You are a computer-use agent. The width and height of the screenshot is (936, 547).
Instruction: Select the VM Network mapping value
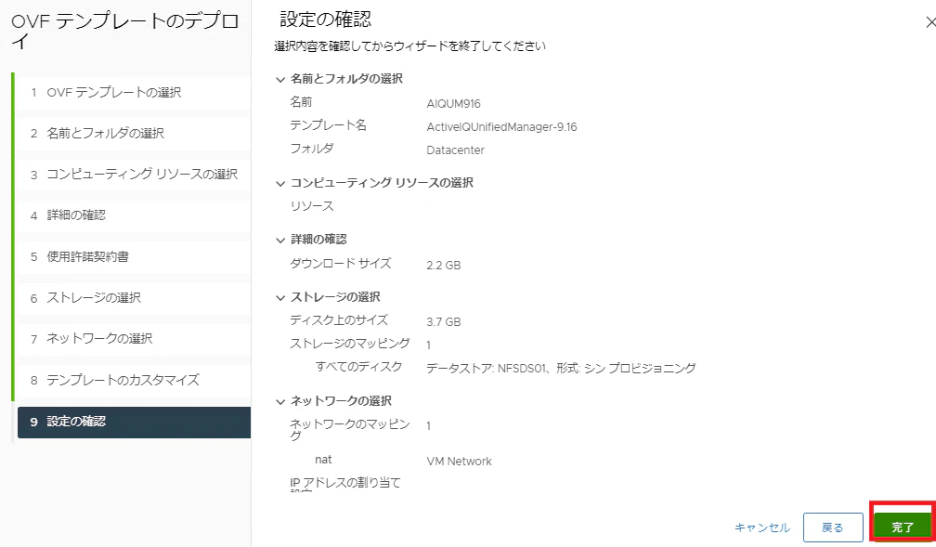coord(459,461)
